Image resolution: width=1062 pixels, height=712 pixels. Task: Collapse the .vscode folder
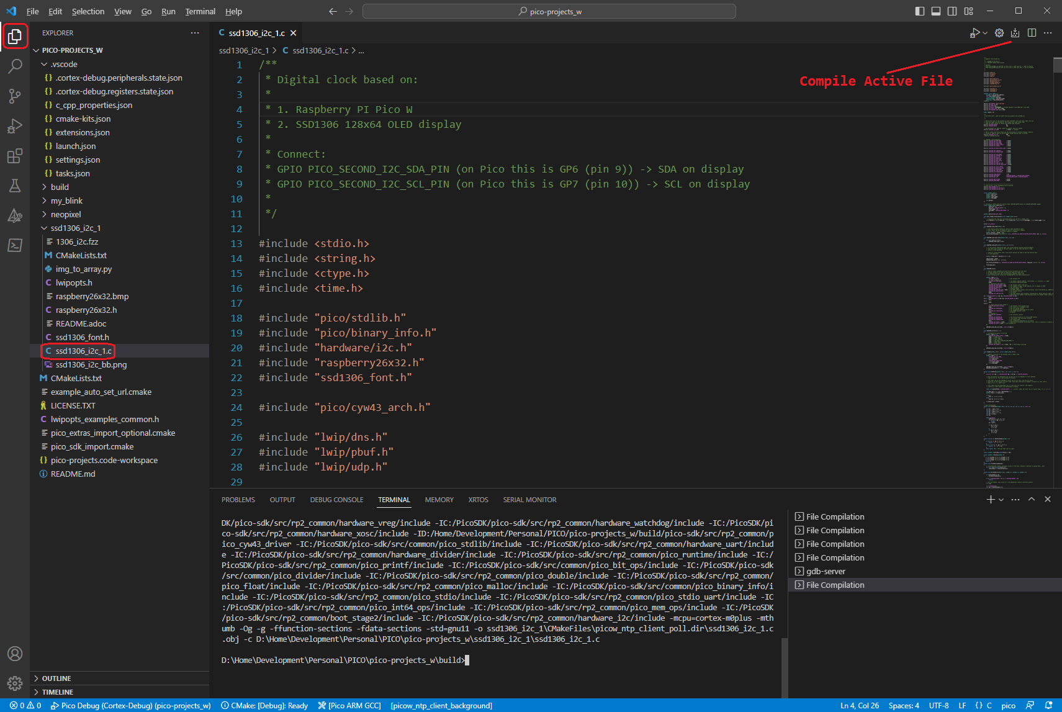point(44,64)
